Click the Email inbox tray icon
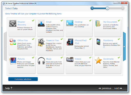 (x=41, y=23)
